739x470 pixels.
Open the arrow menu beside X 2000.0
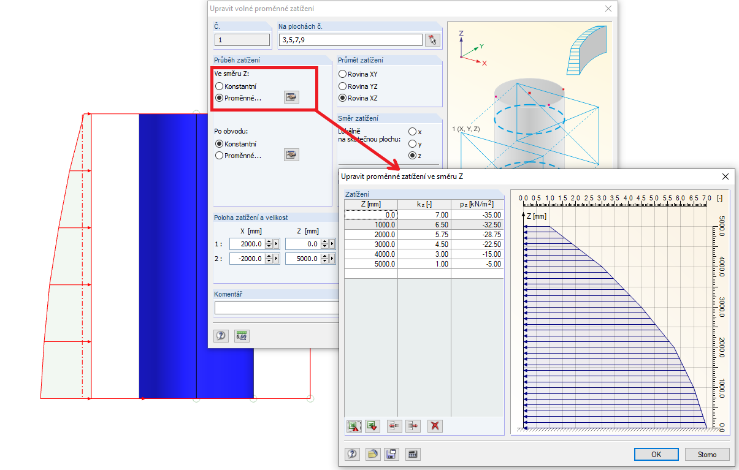click(x=276, y=244)
